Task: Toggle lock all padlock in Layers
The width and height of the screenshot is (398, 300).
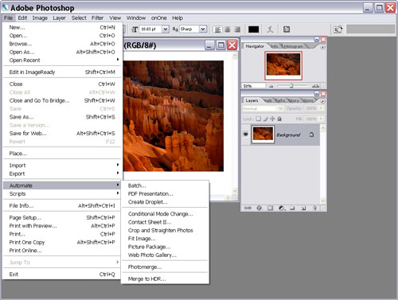Action: pos(279,119)
